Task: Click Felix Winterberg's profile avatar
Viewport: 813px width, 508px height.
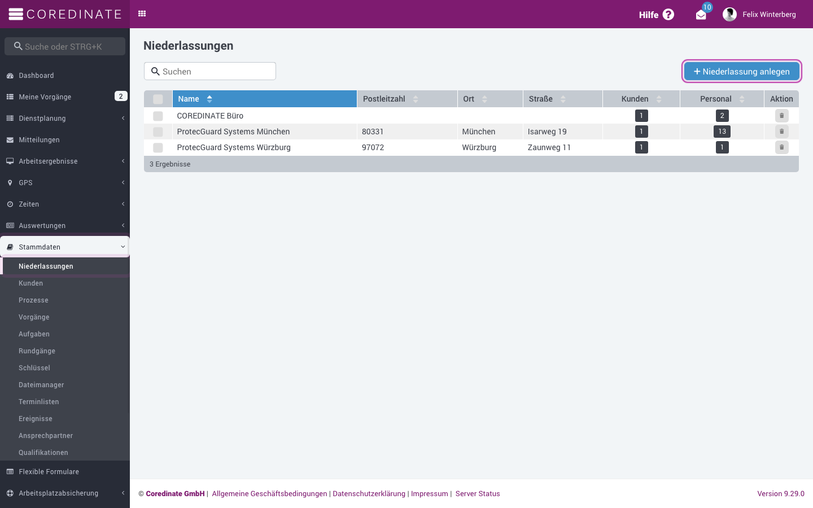Action: pyautogui.click(x=729, y=14)
